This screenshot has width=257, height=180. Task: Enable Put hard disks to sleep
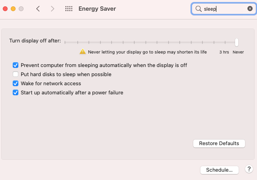pyautogui.click(x=16, y=74)
